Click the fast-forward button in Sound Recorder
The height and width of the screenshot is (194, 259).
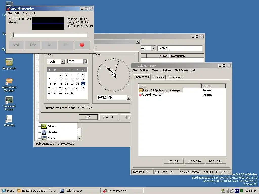tap(33, 45)
